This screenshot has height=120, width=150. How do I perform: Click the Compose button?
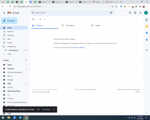point(9,21)
